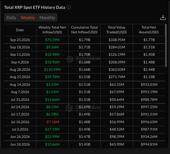
Task: Select the Sep 4,2026 date cell
Action: click(x=20, y=62)
